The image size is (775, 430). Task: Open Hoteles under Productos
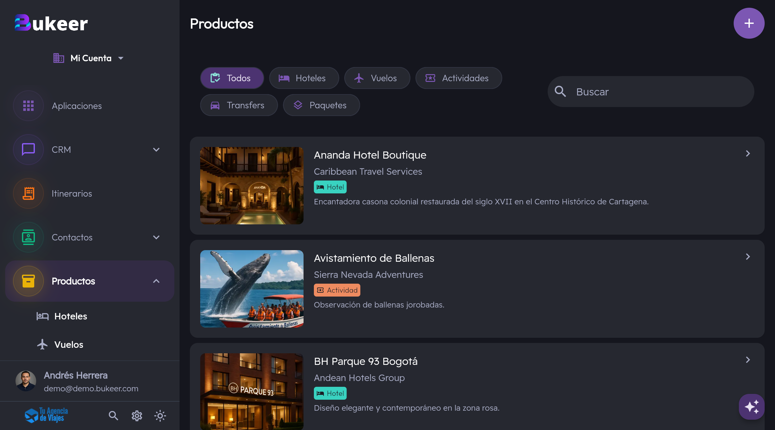pyautogui.click(x=71, y=316)
